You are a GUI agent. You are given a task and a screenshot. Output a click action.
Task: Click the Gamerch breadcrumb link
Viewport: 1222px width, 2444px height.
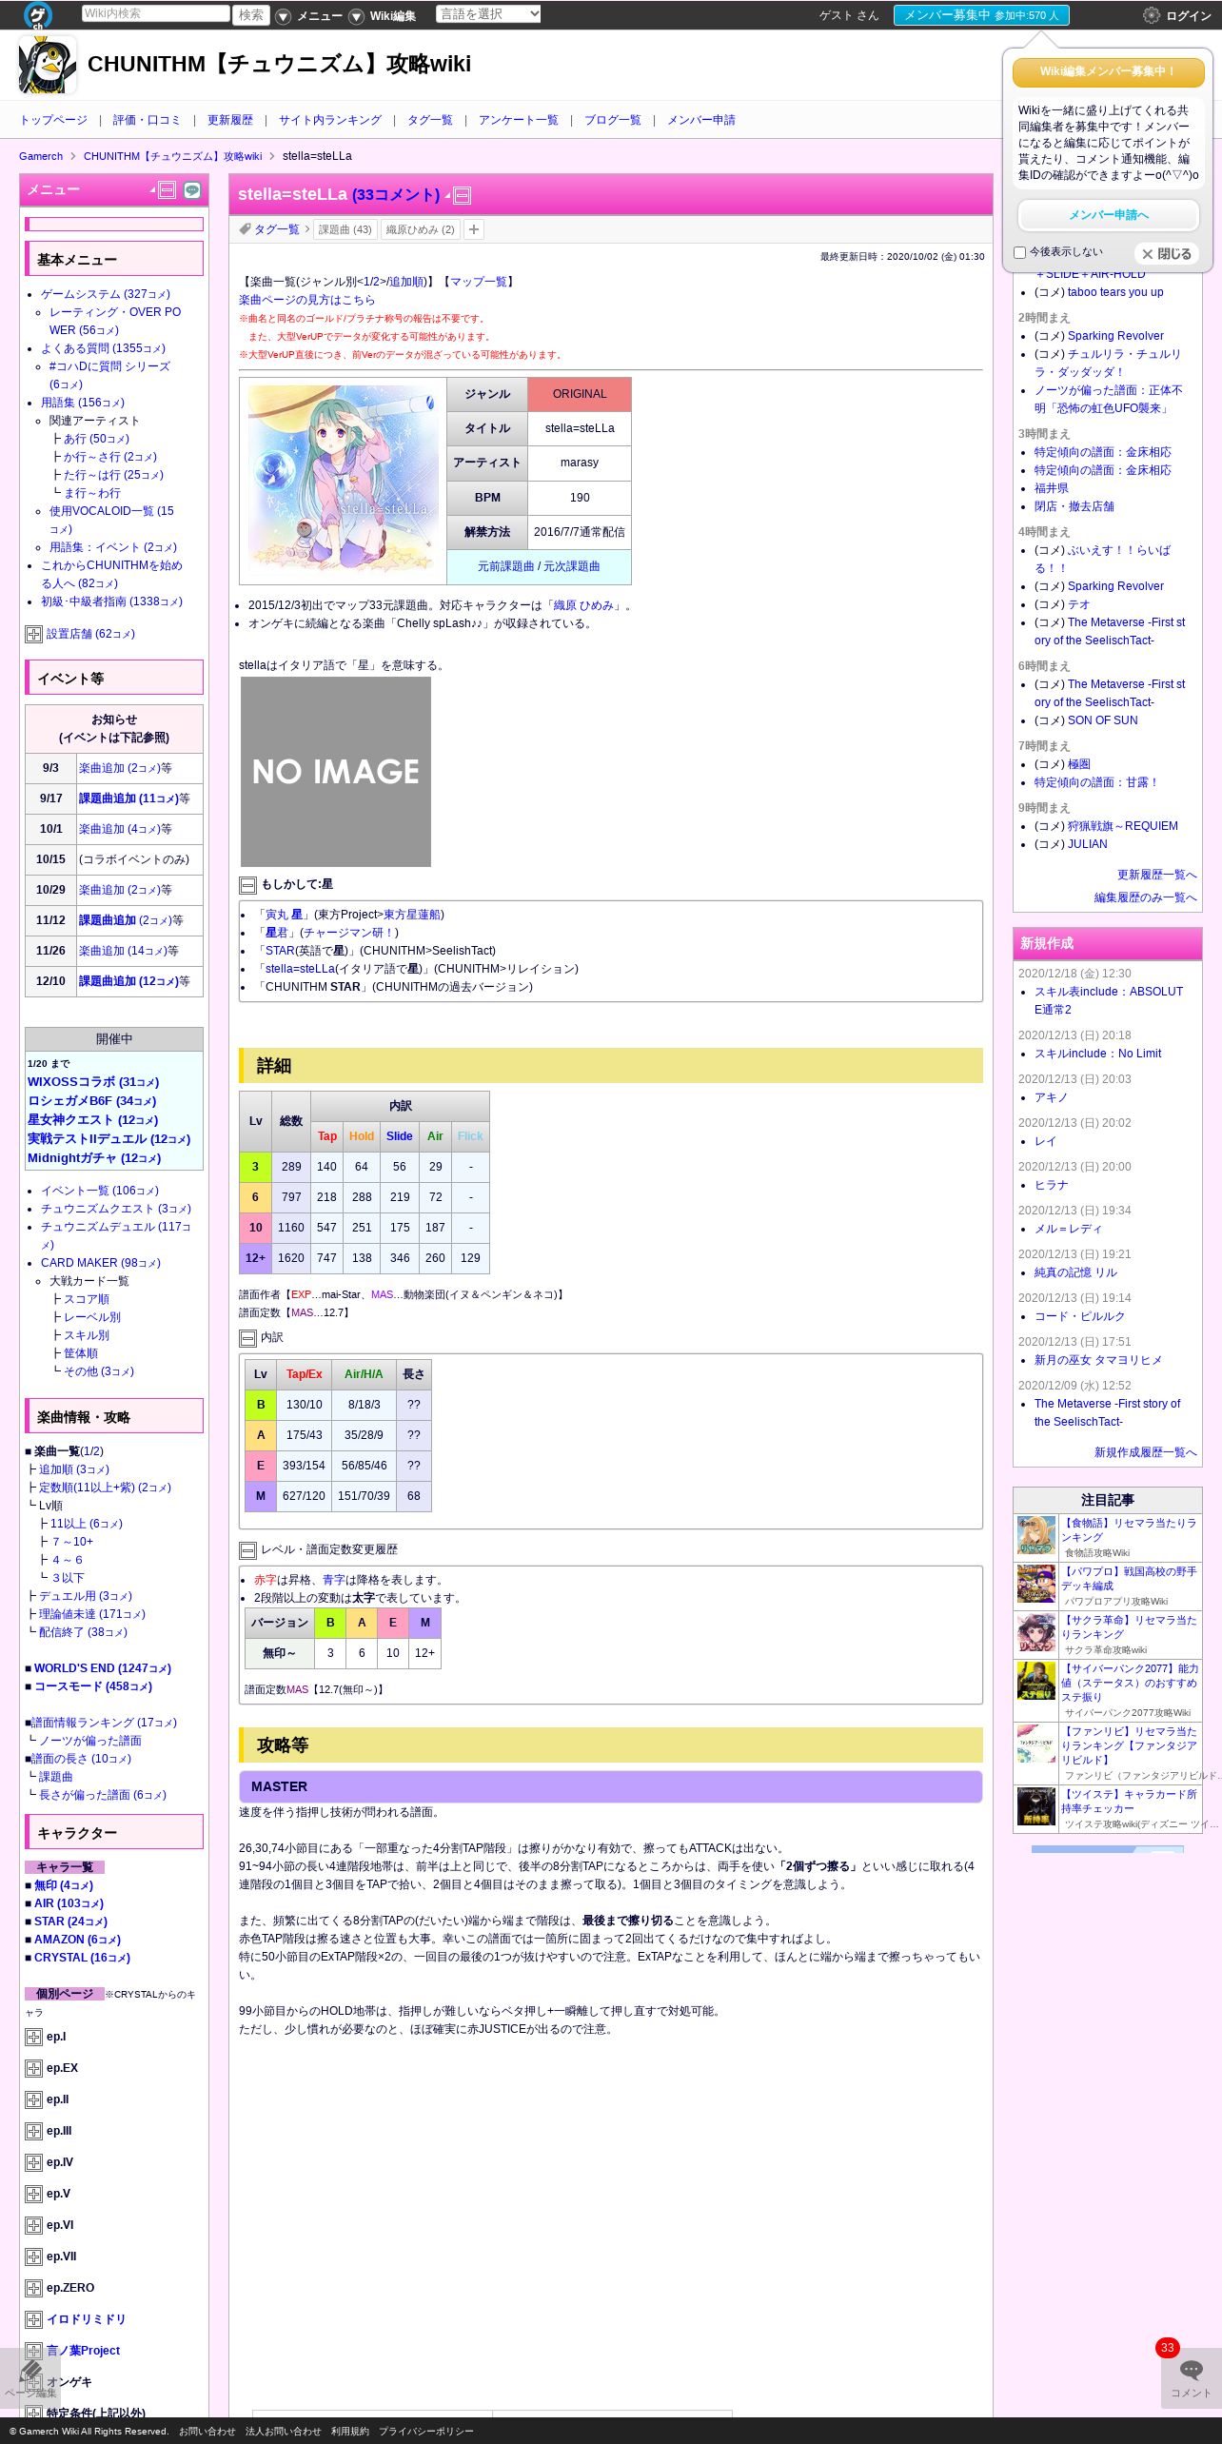point(41,156)
